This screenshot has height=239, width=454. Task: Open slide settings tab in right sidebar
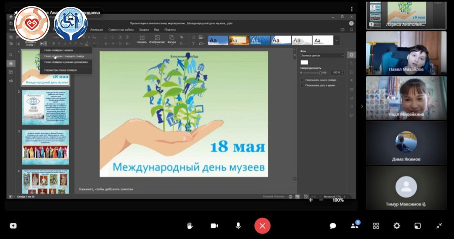351,55
